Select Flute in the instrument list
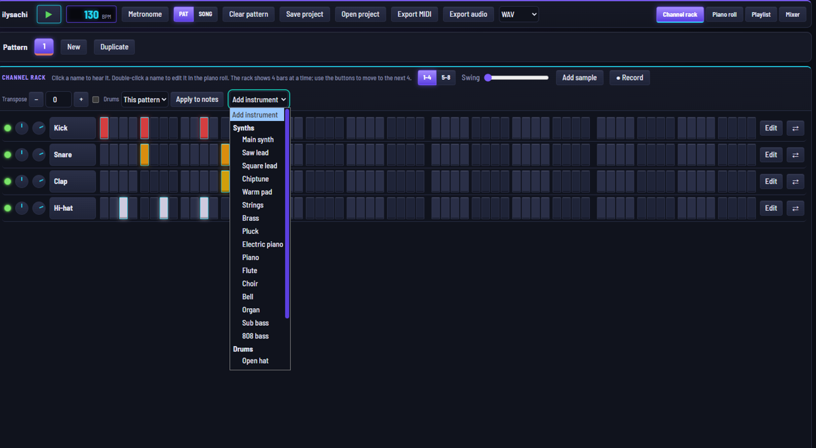 (258, 270)
